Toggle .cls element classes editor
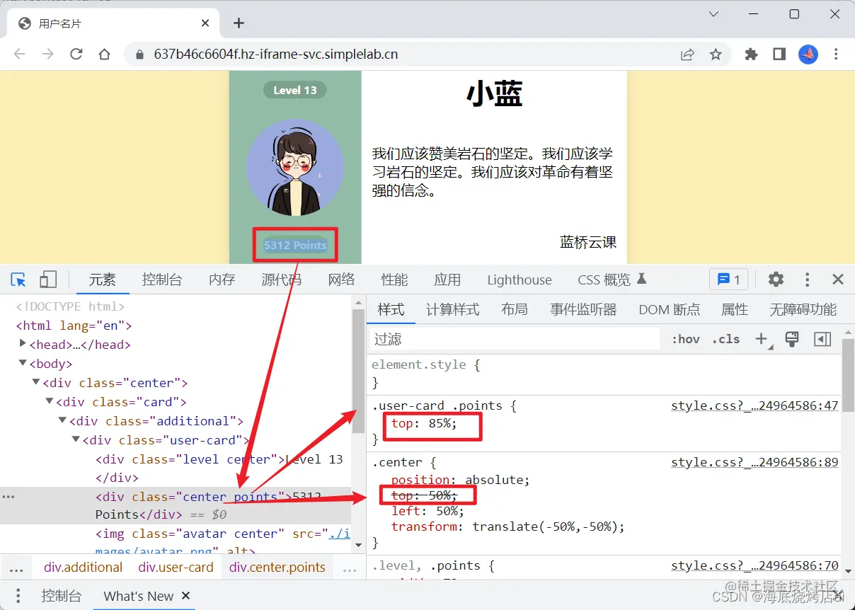This screenshot has width=855, height=610. [725, 339]
